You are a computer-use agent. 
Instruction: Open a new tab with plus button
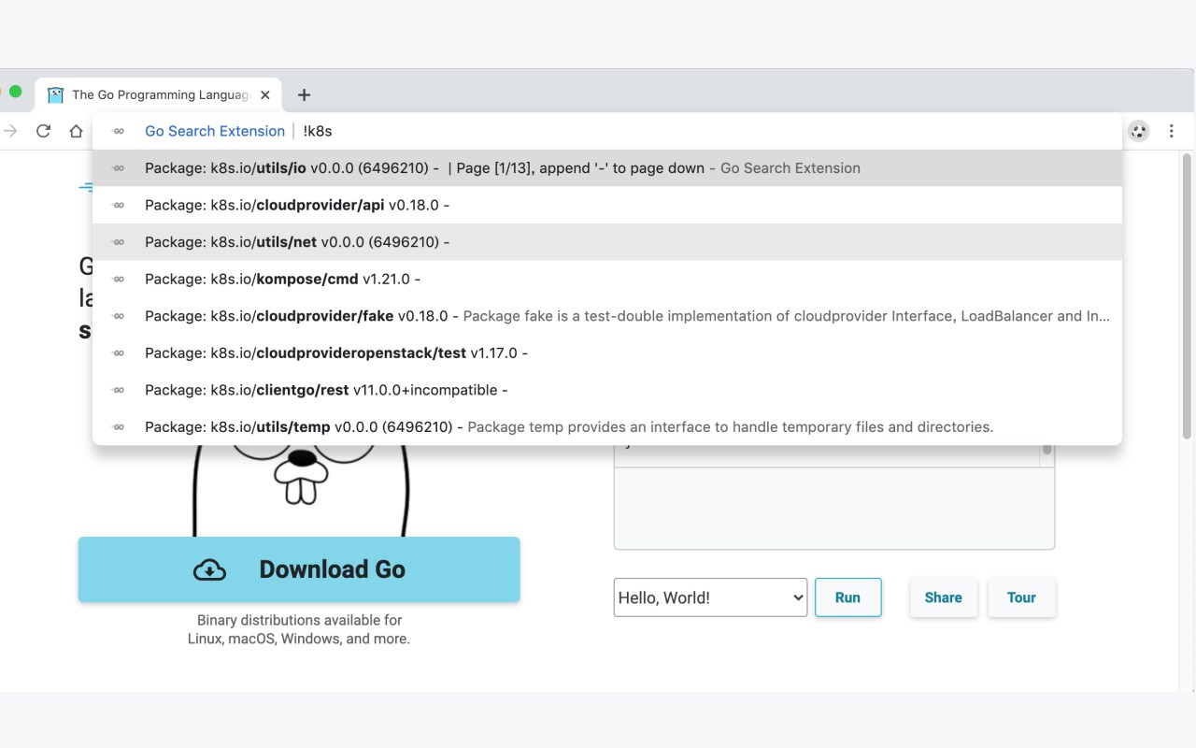click(x=304, y=94)
